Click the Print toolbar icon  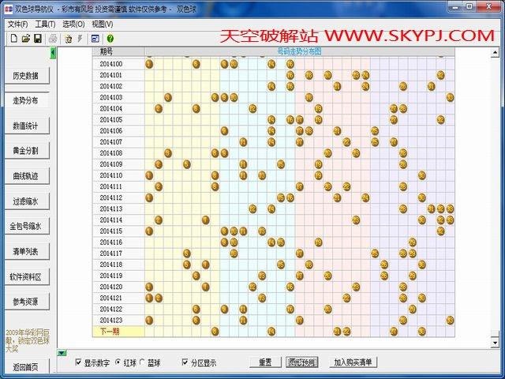click(52, 38)
